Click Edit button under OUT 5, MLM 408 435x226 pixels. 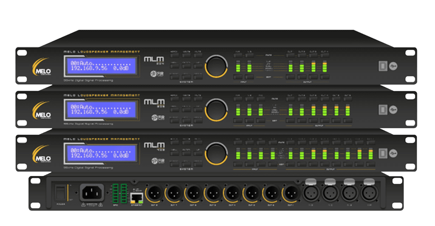[x=336, y=164]
